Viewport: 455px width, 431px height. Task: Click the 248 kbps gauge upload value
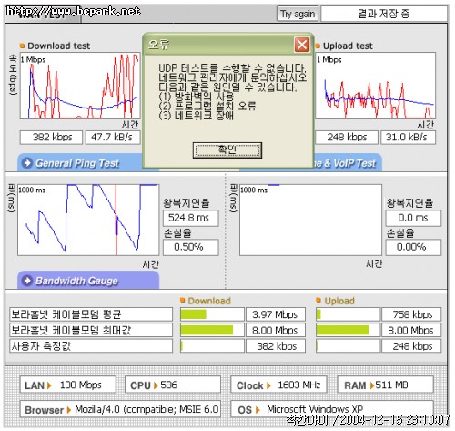tap(411, 346)
